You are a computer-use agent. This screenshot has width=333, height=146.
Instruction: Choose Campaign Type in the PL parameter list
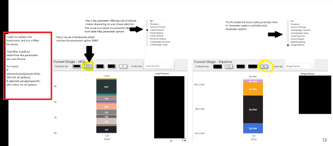(x=288, y=33)
